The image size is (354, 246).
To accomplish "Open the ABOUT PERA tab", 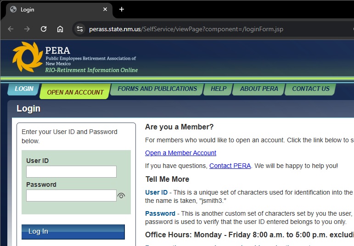I will coord(258,89).
